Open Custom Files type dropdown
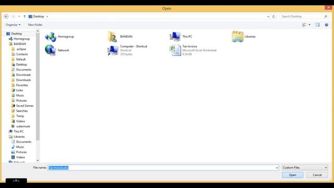Image resolution: width=334 pixels, height=188 pixels. click(305, 168)
